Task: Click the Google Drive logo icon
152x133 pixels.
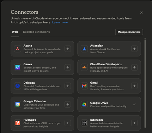Action: click(84, 104)
